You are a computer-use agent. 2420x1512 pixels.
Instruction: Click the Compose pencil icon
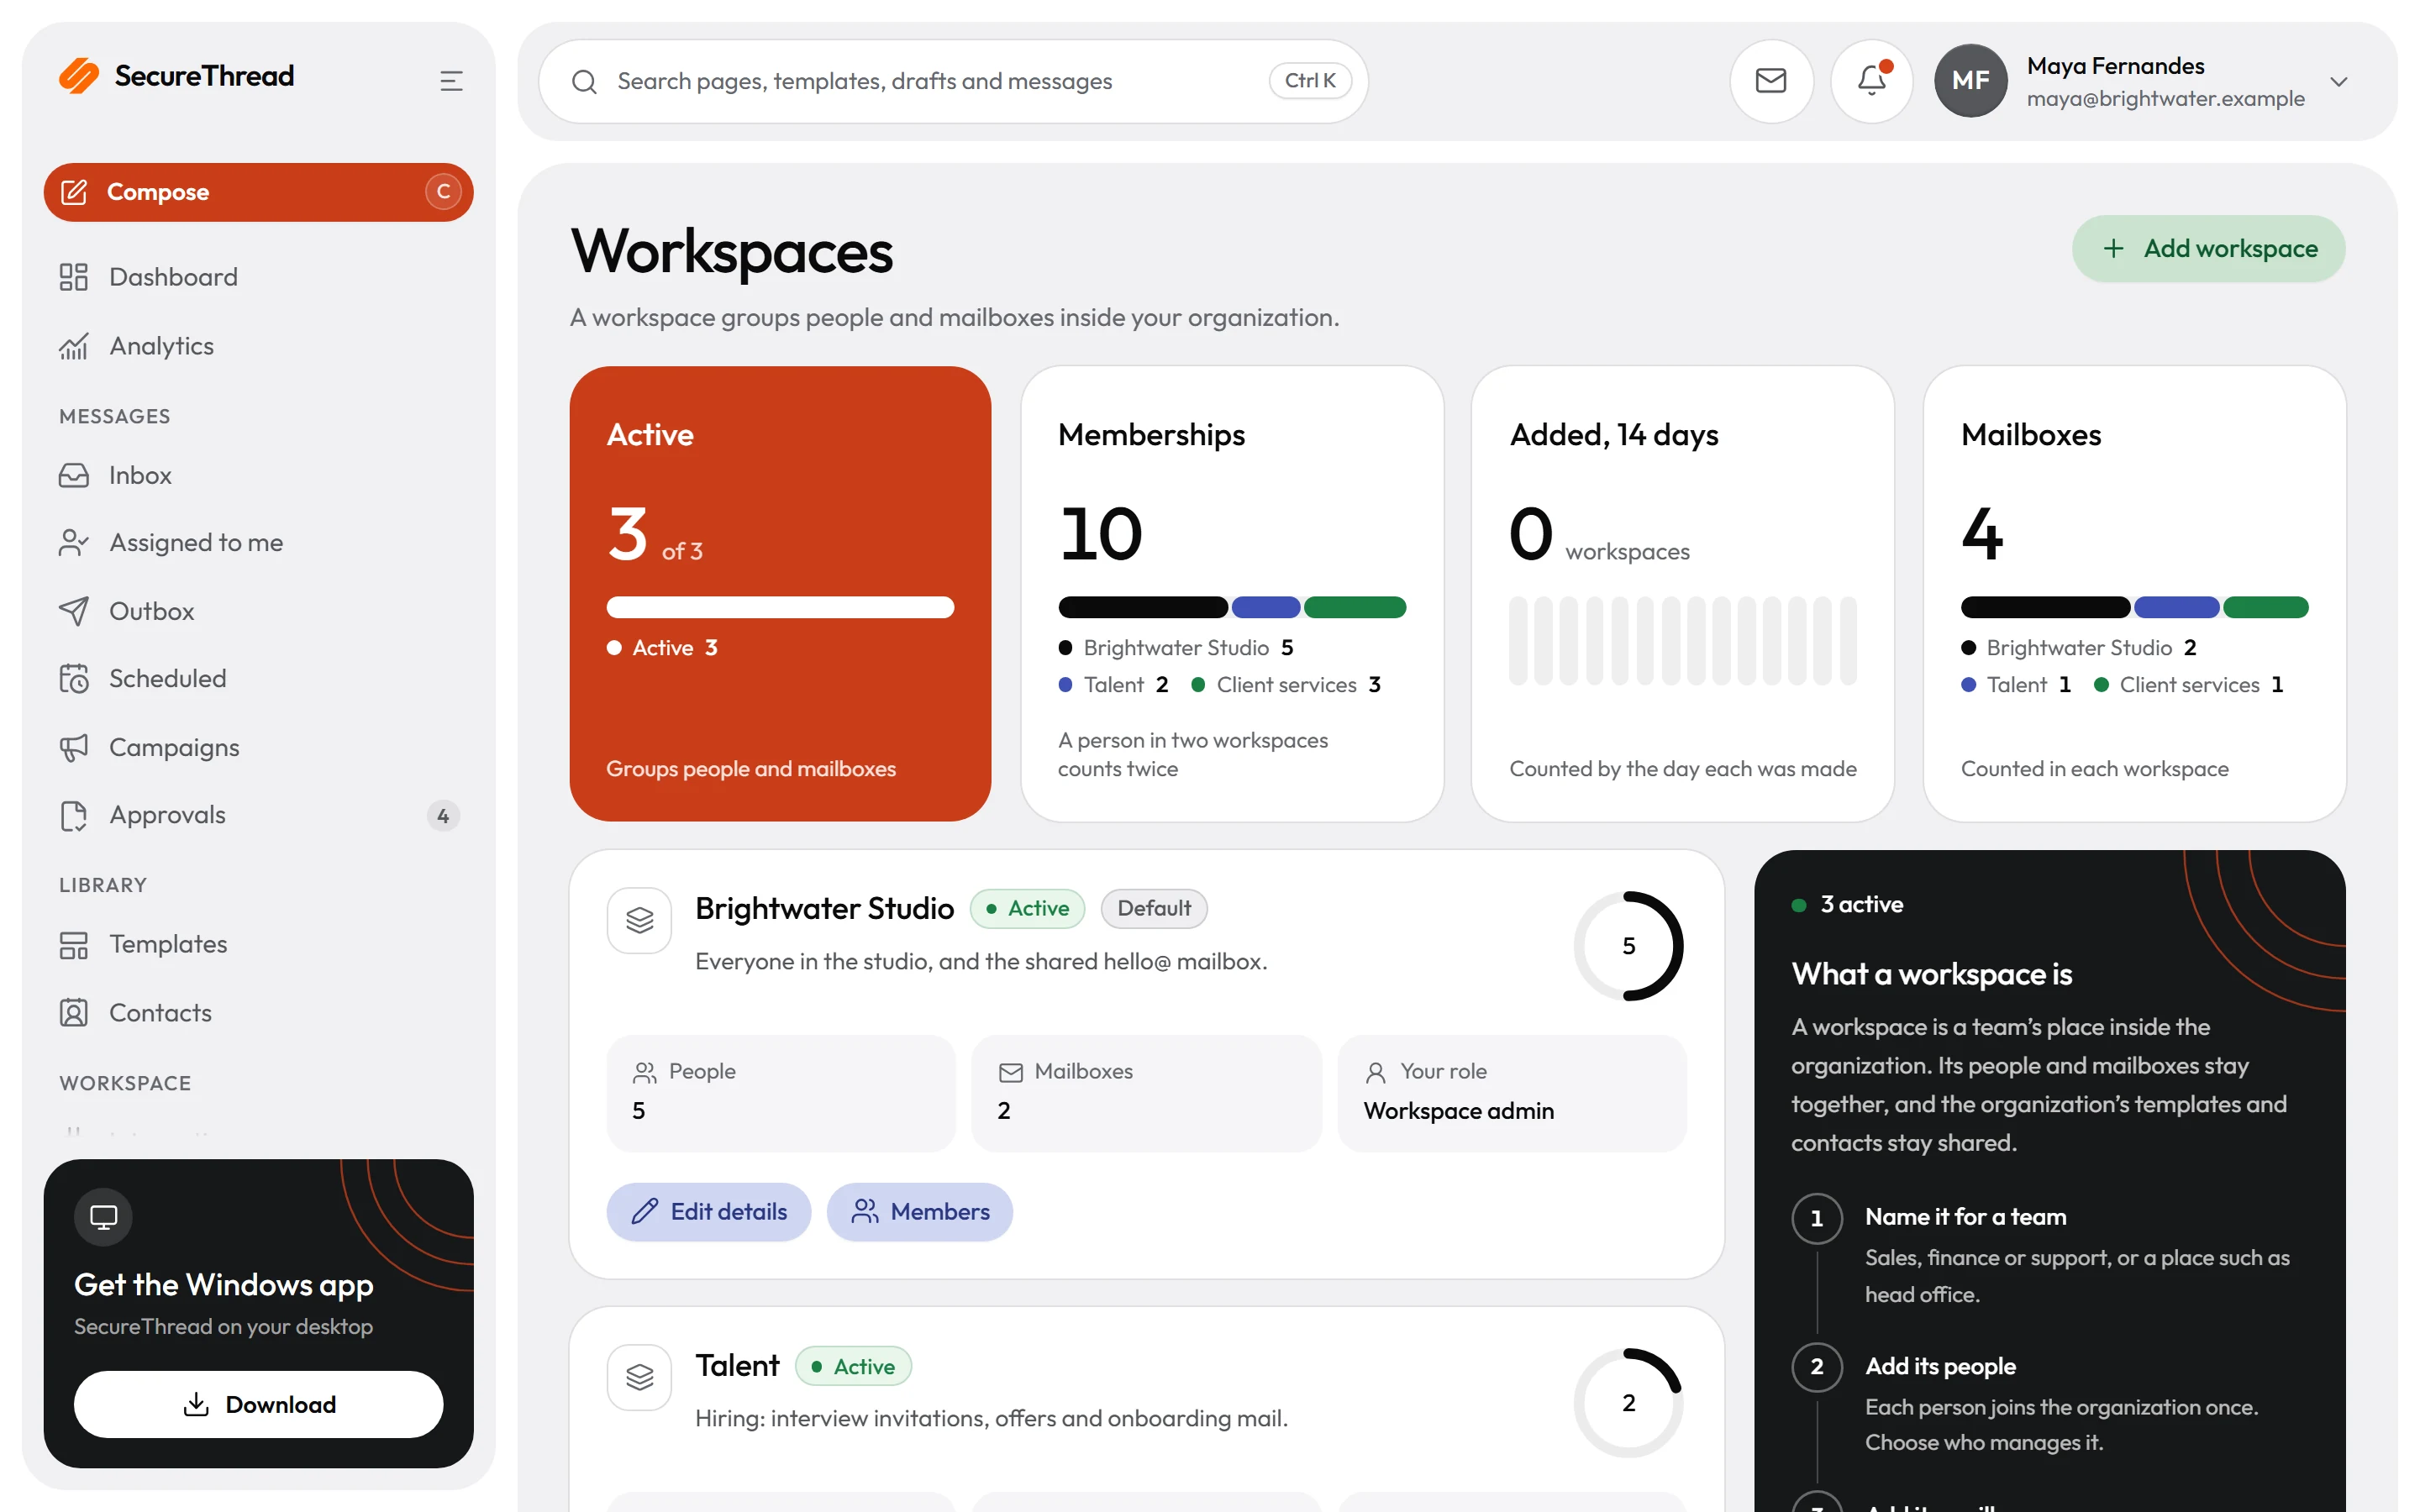tap(74, 192)
